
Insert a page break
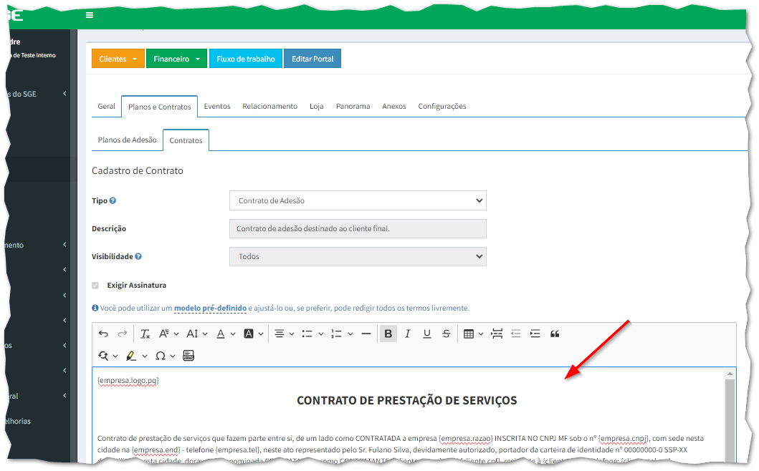(497, 334)
